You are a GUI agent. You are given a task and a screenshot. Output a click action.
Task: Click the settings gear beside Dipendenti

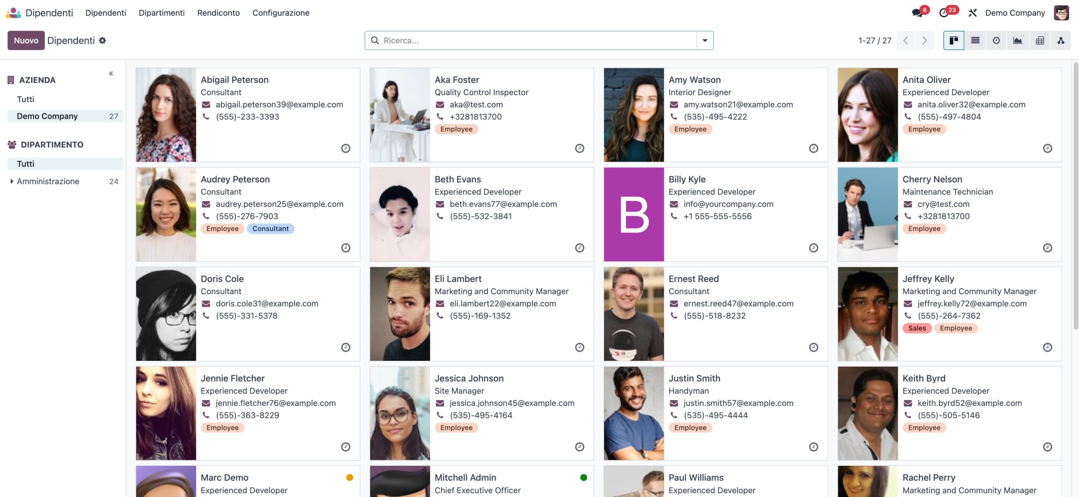click(102, 40)
